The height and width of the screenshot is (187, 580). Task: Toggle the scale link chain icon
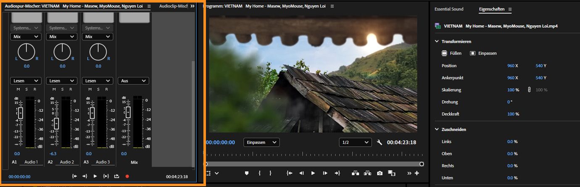coord(529,90)
